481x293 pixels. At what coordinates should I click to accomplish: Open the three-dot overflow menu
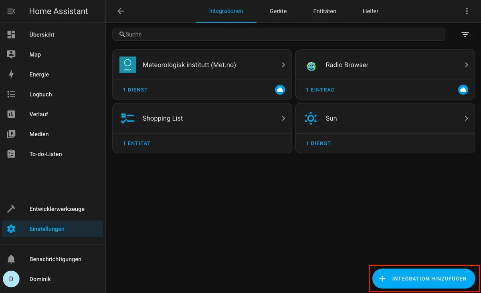pos(467,11)
